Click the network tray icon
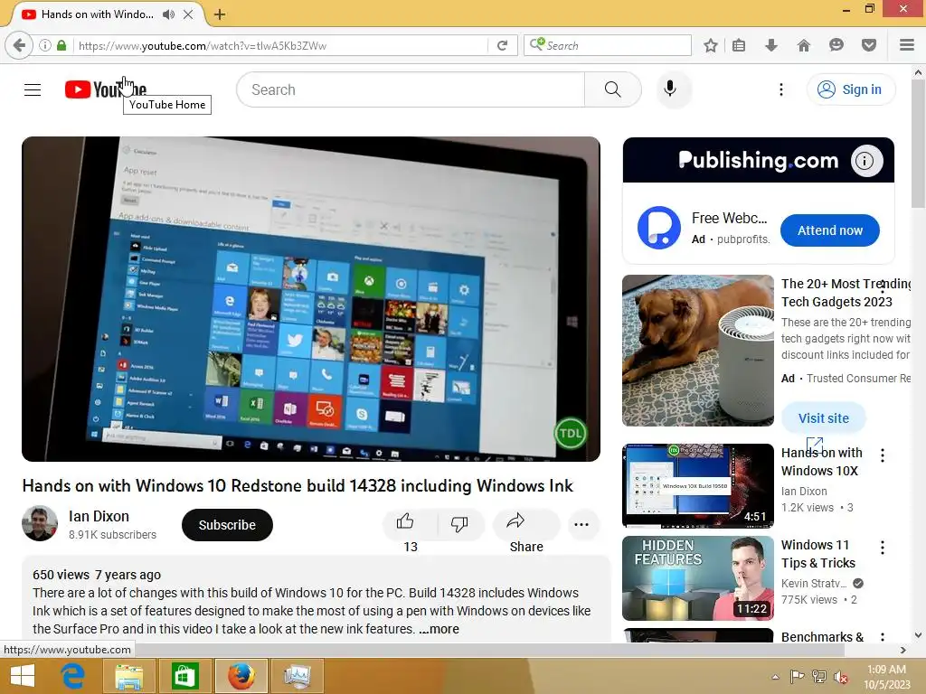 click(819, 677)
